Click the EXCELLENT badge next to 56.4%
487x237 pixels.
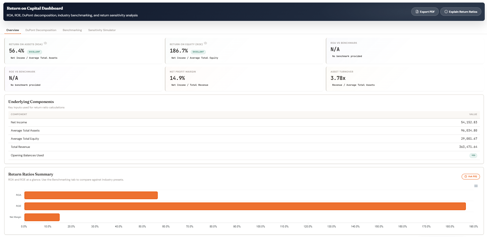[x=34, y=52]
